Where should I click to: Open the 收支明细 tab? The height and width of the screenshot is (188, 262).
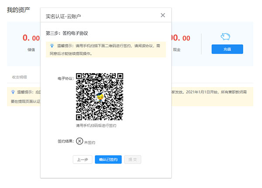point(19,77)
